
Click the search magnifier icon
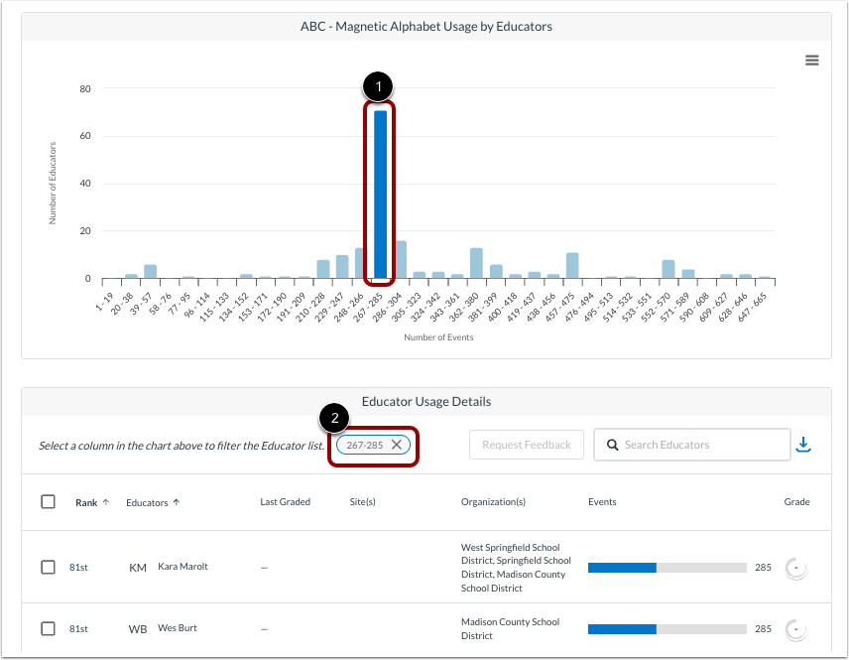click(612, 445)
